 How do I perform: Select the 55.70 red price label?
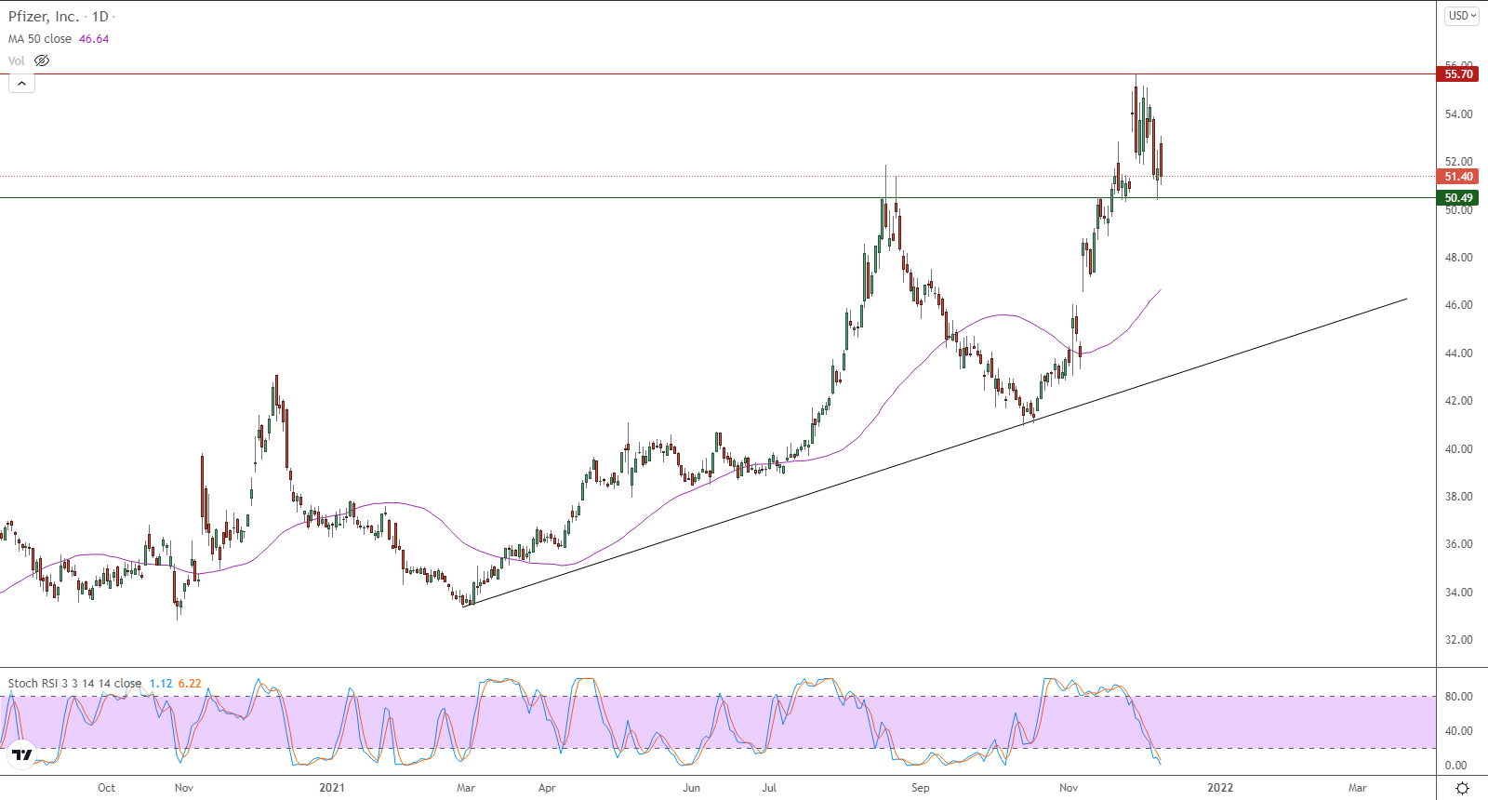(x=1458, y=74)
